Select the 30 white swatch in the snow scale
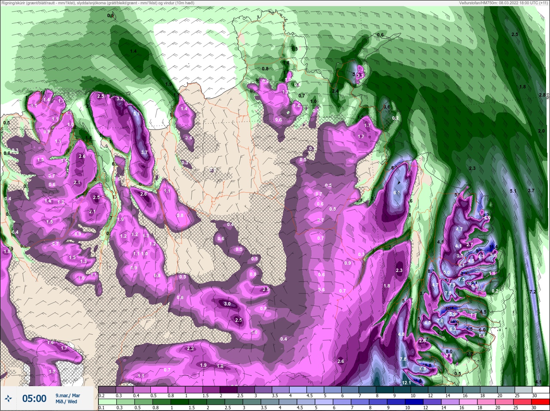The image size is (550, 411). tap(541, 390)
